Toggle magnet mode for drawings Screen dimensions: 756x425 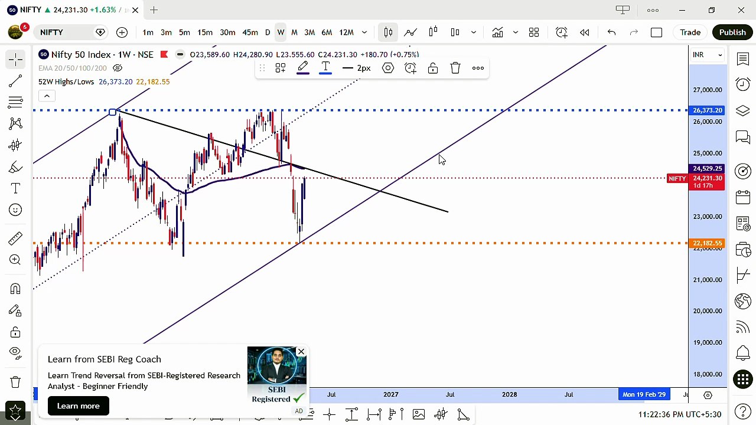click(x=15, y=289)
